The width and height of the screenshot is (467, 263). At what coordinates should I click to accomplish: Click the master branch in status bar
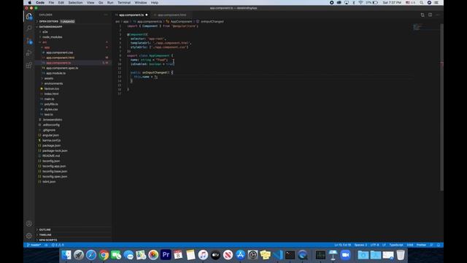pos(34,245)
